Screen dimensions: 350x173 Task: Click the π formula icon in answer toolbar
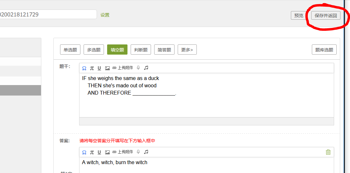click(x=92, y=152)
